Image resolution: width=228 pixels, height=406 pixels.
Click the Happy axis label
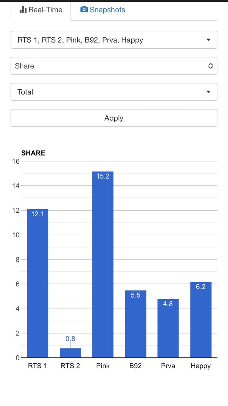tap(201, 366)
